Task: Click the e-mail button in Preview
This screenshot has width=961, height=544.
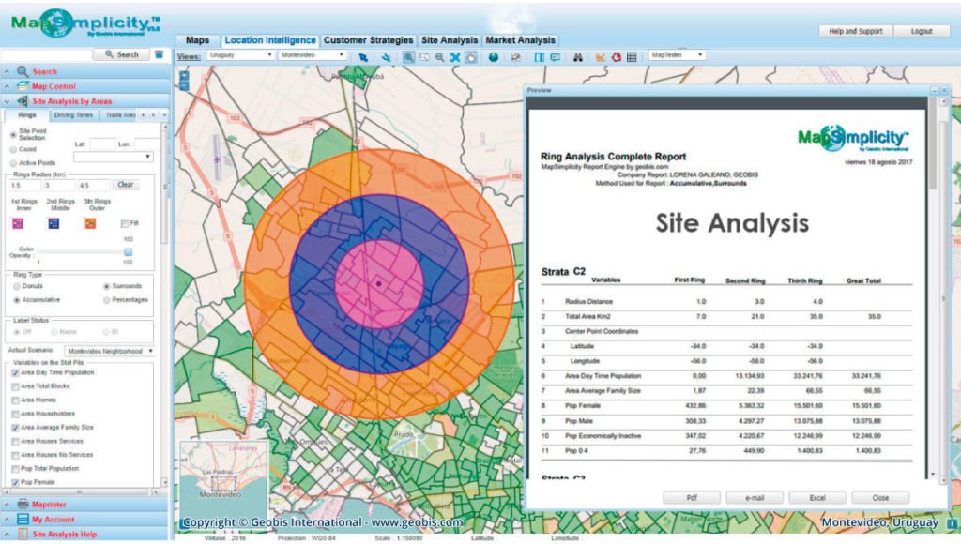Action: [755, 498]
